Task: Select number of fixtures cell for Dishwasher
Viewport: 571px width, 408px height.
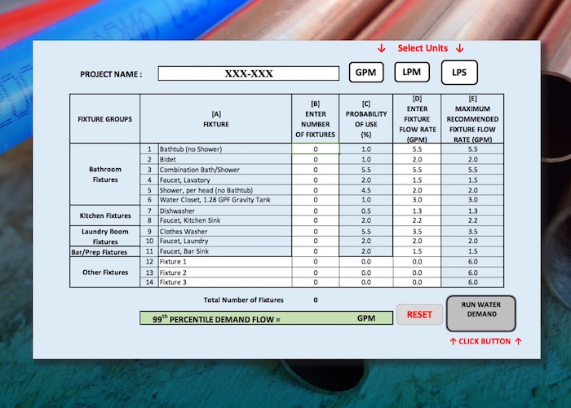Action: tap(316, 211)
